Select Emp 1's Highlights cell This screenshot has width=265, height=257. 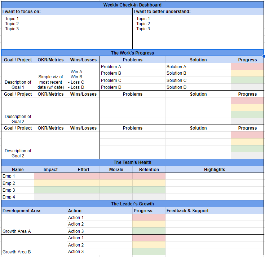pyautogui.click(x=215, y=176)
